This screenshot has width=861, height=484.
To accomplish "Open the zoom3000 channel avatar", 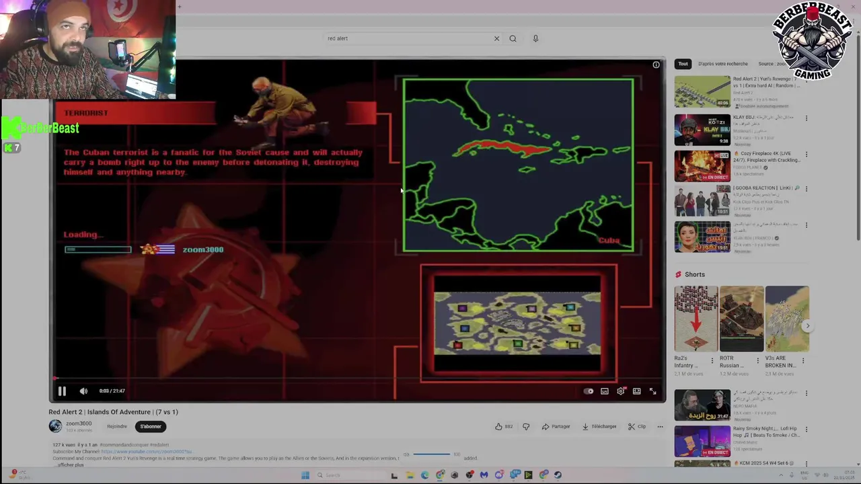I will point(55,426).
